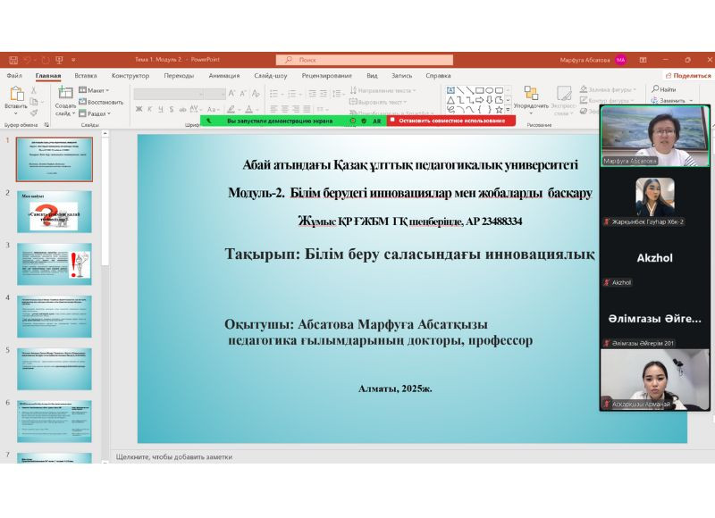Open the Заменить dropdown arrow

pyautogui.click(x=691, y=101)
